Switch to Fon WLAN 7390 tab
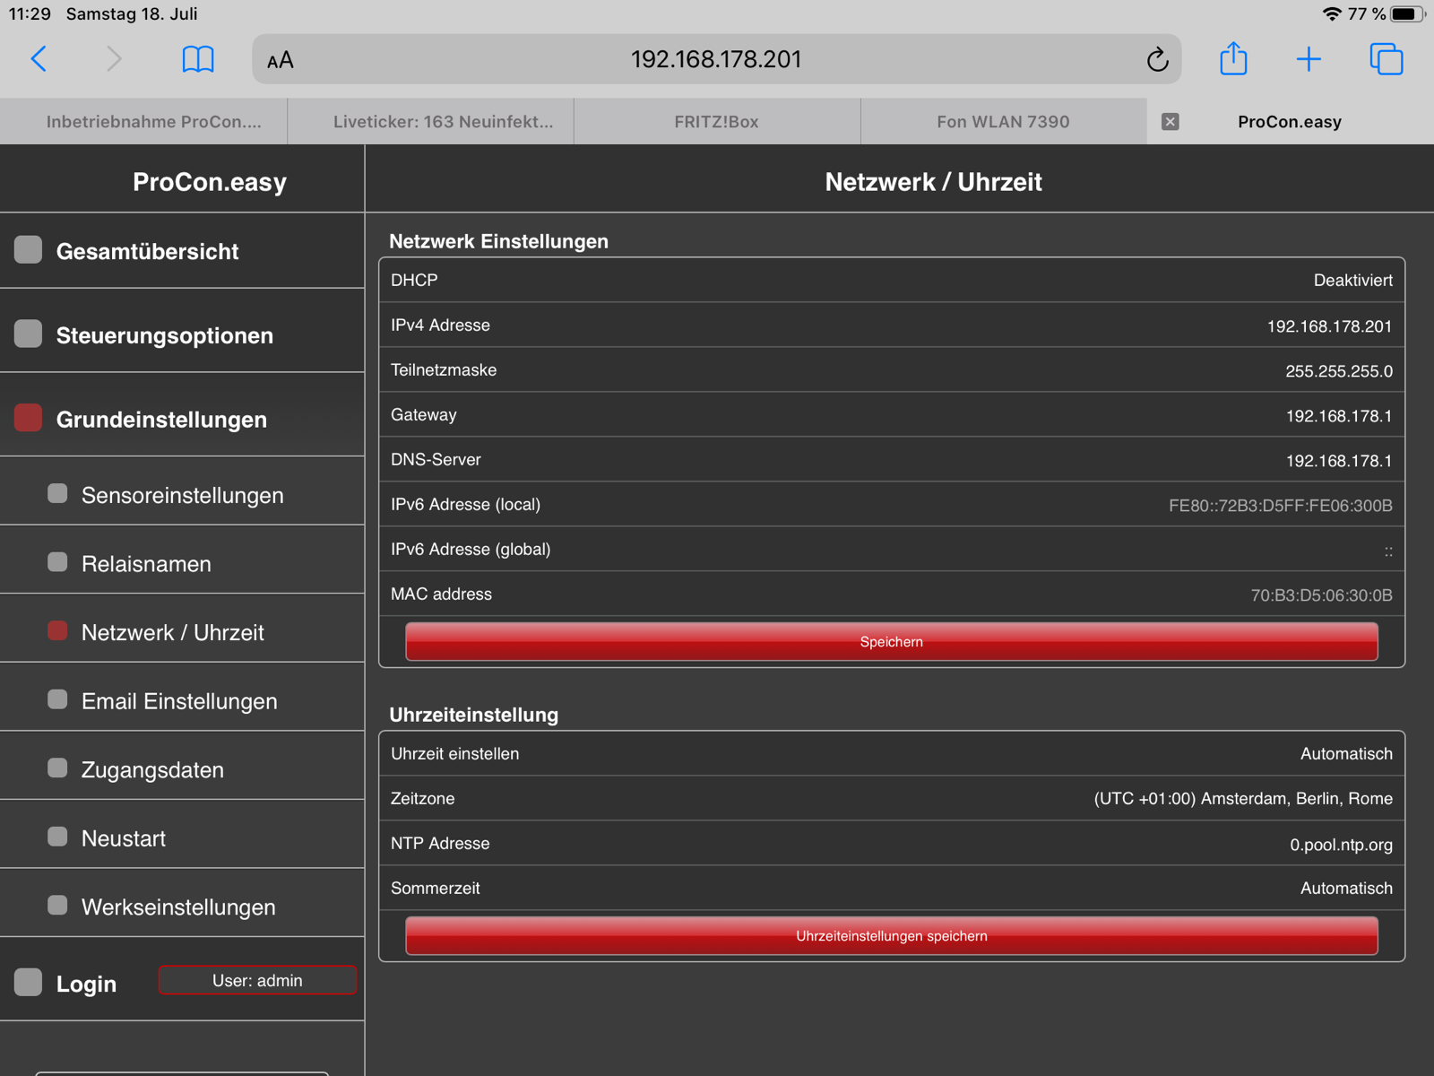This screenshot has width=1434, height=1076. click(1004, 122)
